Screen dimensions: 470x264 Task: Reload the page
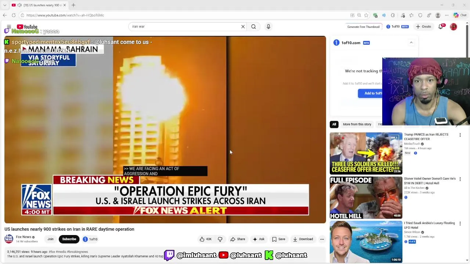pyautogui.click(x=14, y=15)
